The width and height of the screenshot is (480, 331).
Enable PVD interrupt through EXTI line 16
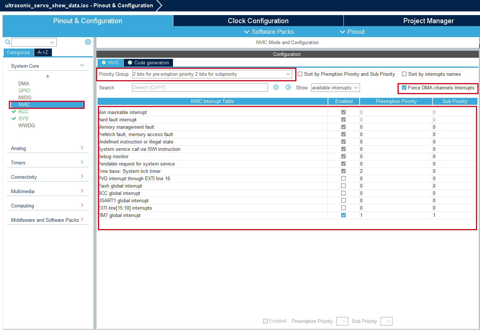343,178
